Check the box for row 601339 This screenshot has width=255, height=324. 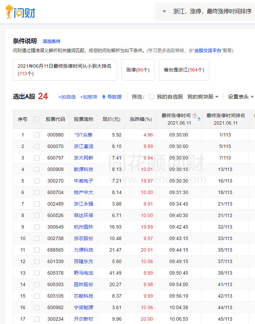pyautogui.click(x=37, y=261)
